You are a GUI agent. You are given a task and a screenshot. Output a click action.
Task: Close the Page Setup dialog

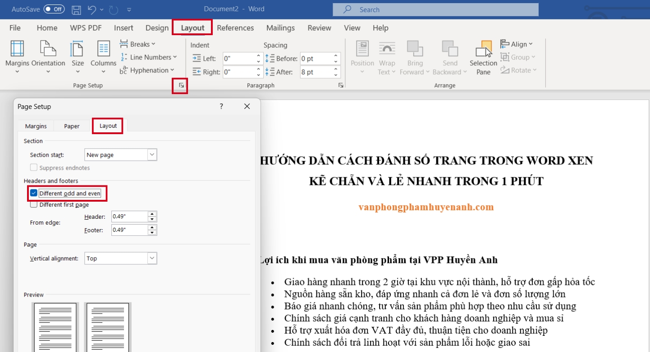(247, 107)
